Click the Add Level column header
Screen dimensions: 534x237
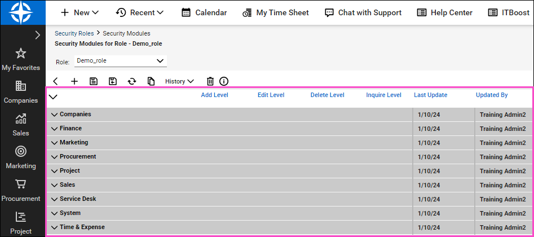point(214,95)
